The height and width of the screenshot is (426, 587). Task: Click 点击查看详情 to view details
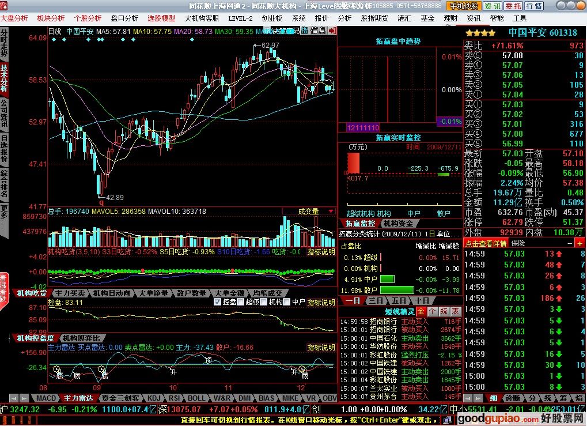(x=486, y=243)
